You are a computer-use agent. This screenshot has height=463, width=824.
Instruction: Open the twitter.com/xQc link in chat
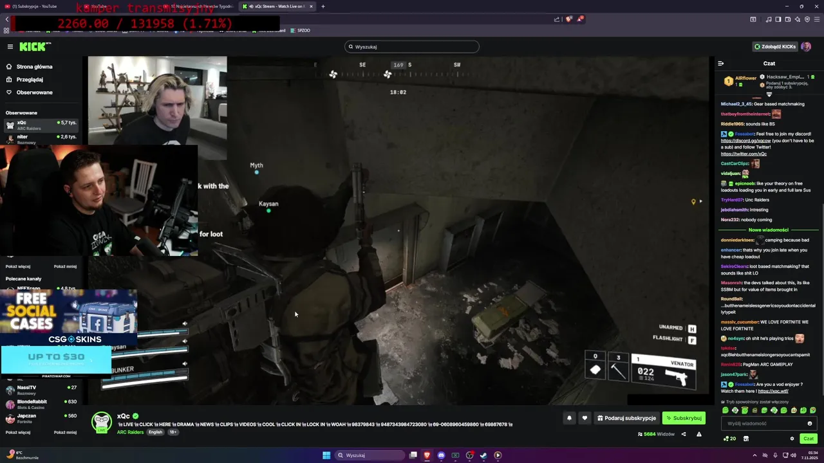coord(744,154)
